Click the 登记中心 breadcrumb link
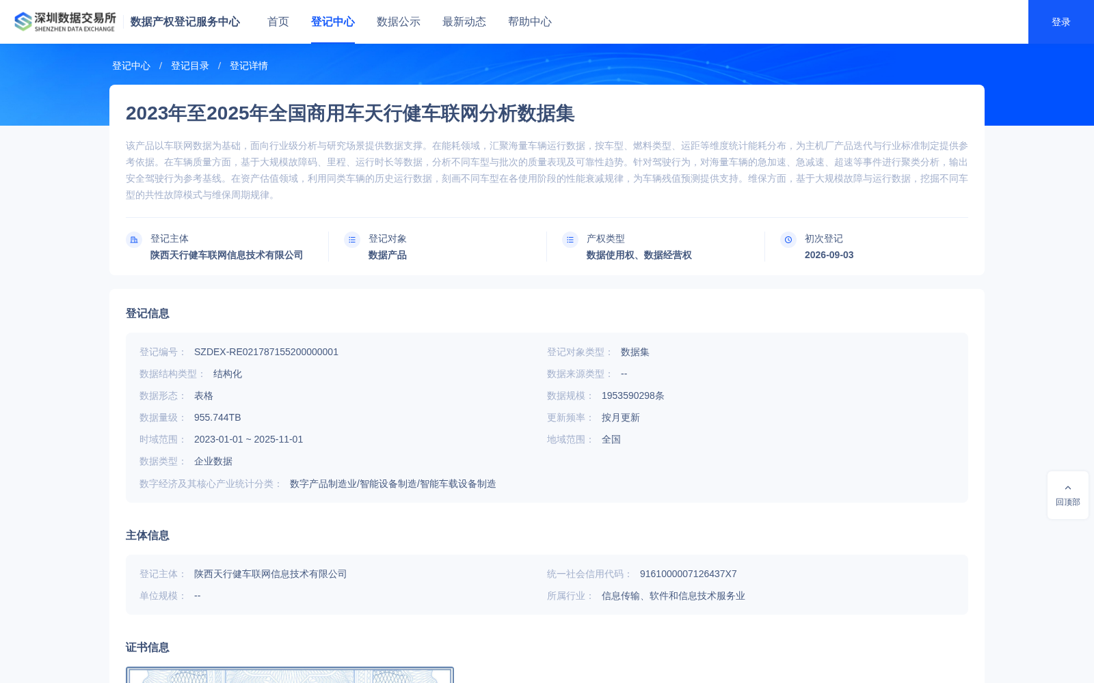 131,66
